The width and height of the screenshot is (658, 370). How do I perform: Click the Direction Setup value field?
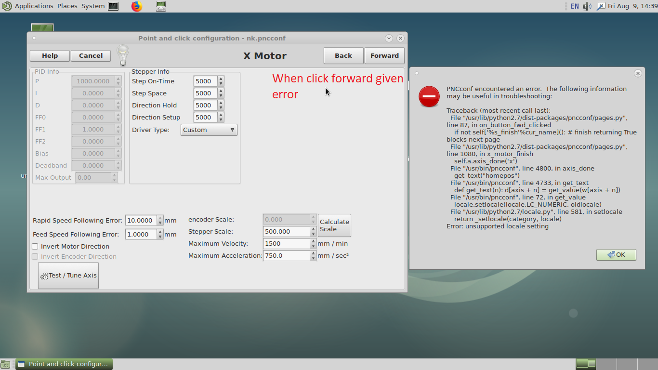point(205,117)
